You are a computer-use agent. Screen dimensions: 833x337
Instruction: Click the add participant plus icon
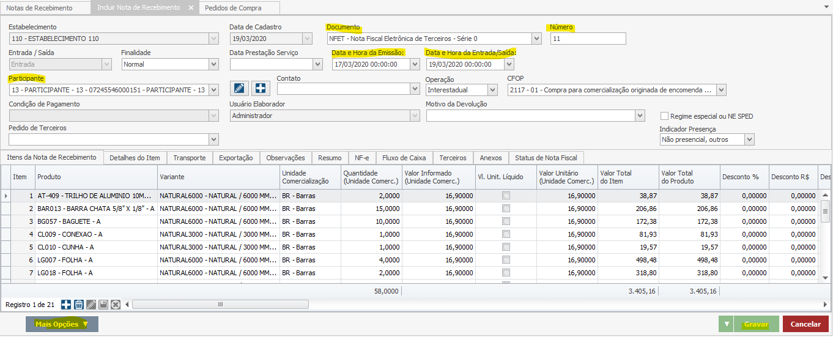261,89
